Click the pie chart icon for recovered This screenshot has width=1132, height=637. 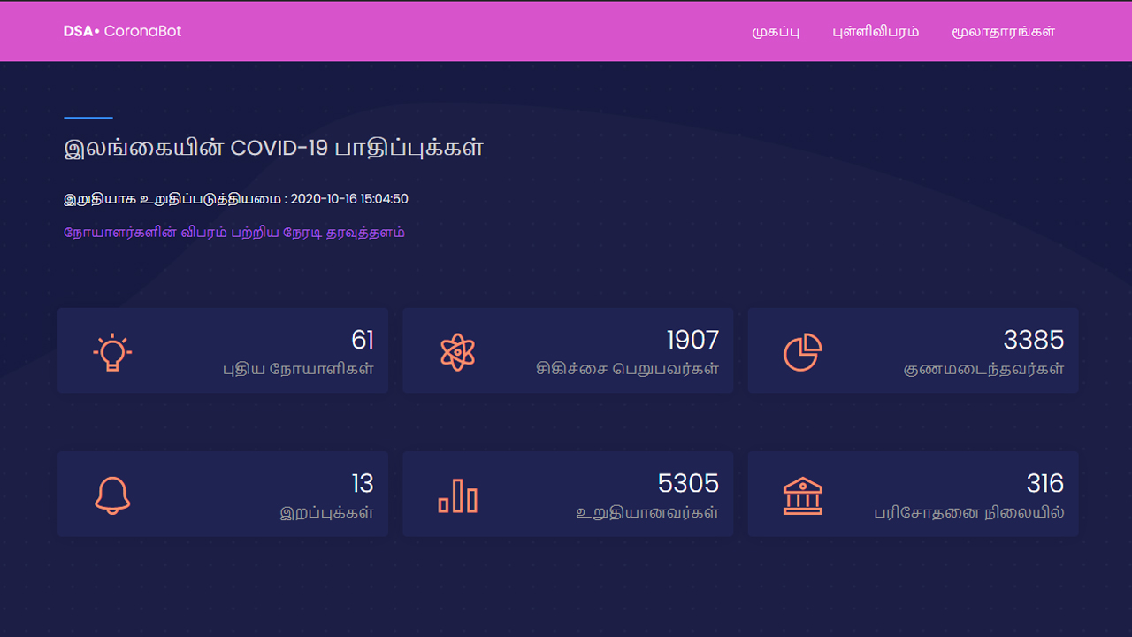click(x=803, y=353)
